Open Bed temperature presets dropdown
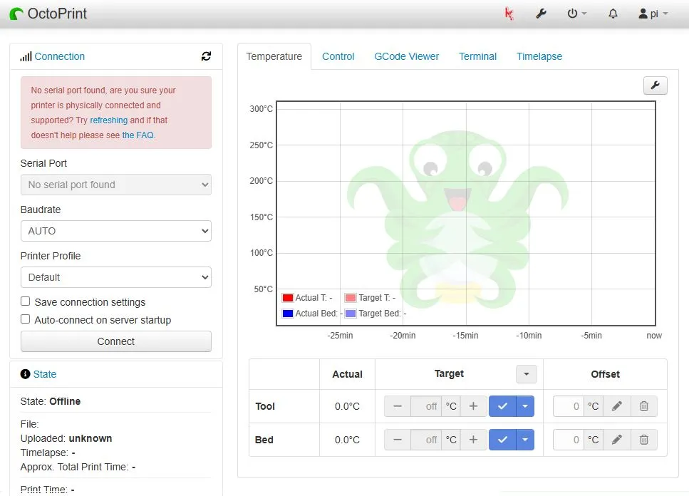689x496 pixels. tap(526, 440)
